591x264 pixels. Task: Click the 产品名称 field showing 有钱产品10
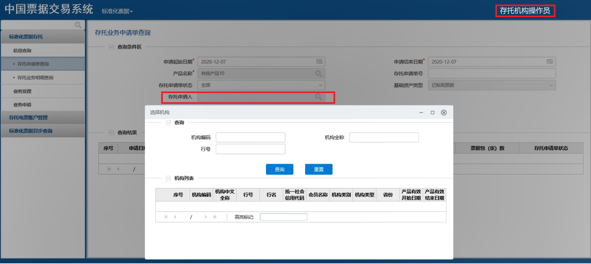[261, 73]
